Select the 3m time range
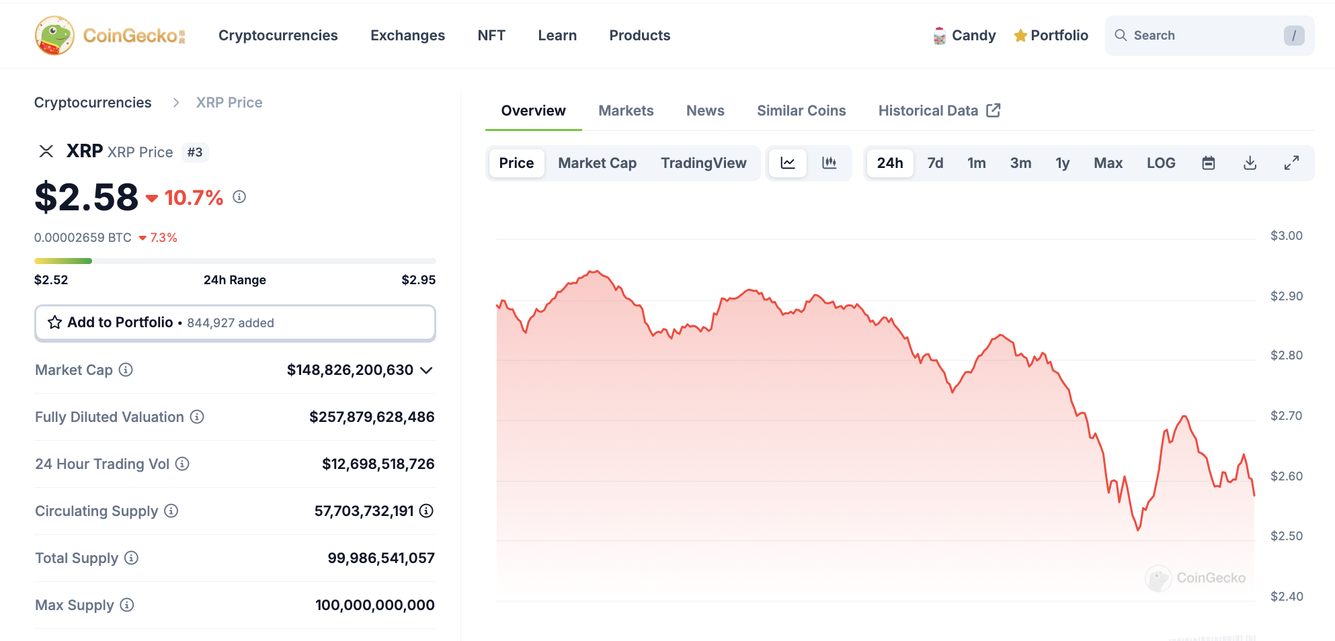The image size is (1335, 641). (x=1020, y=163)
